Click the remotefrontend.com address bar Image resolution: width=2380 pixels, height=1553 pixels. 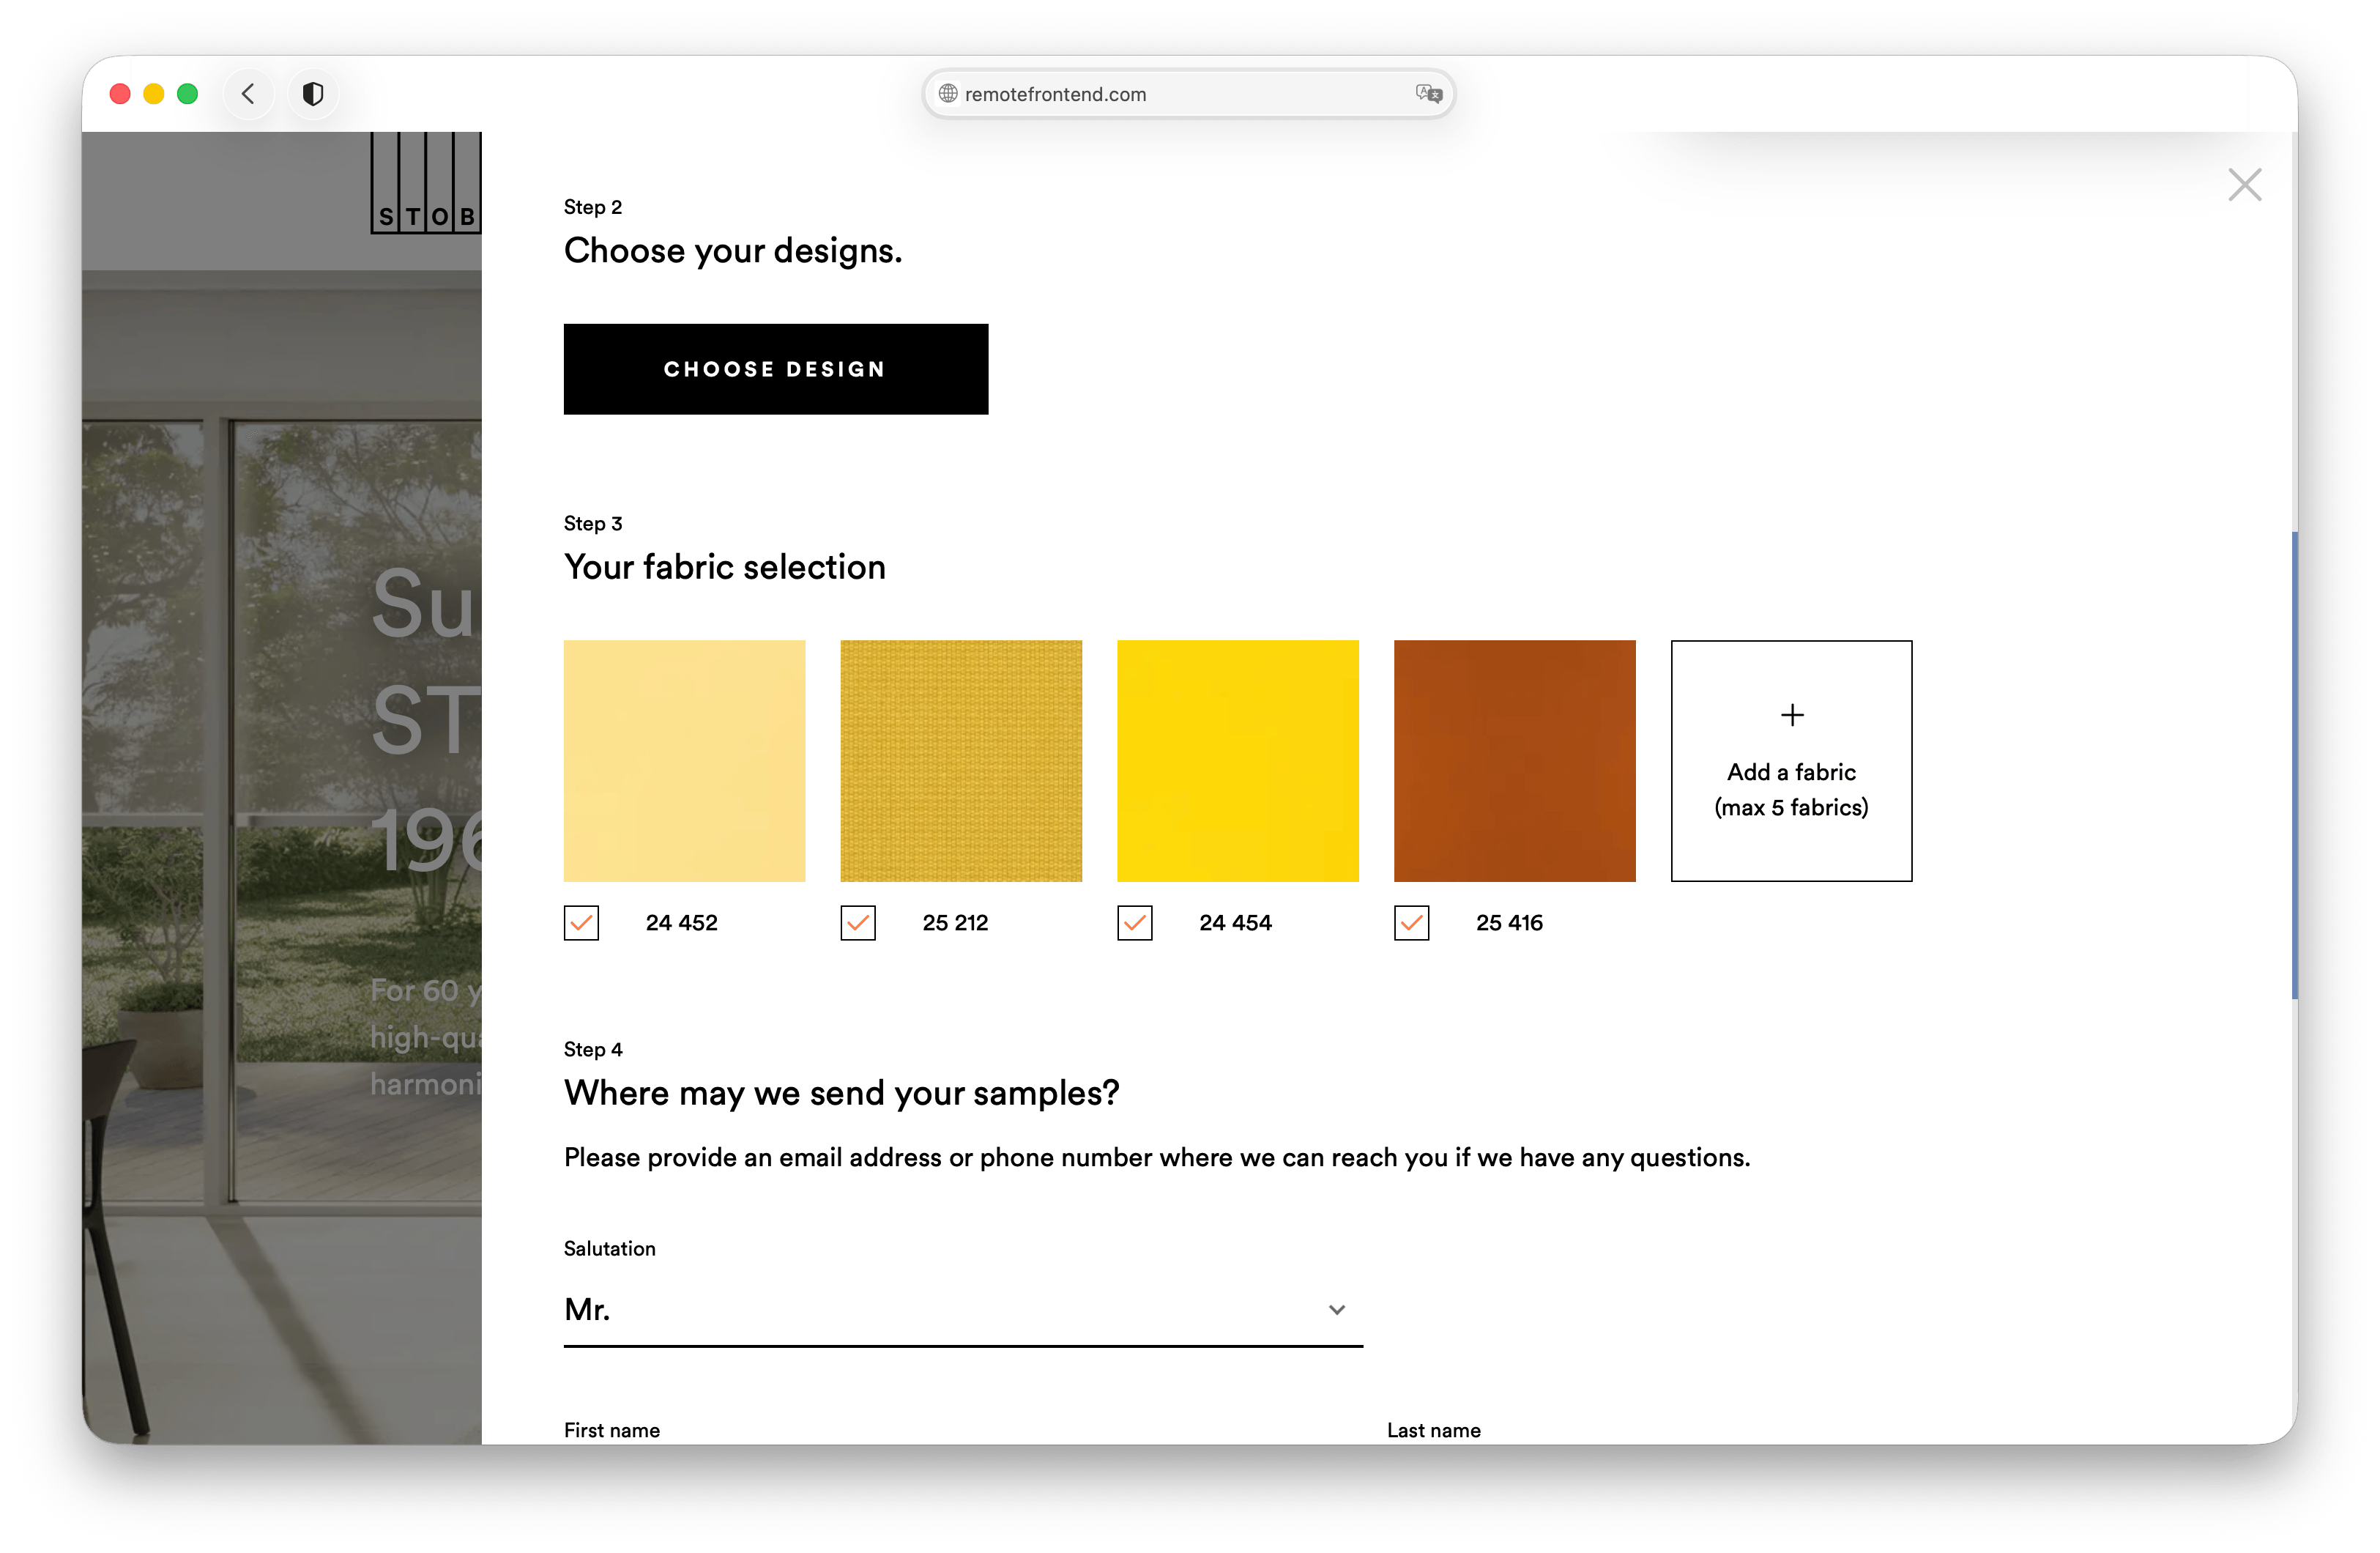click(x=1188, y=94)
